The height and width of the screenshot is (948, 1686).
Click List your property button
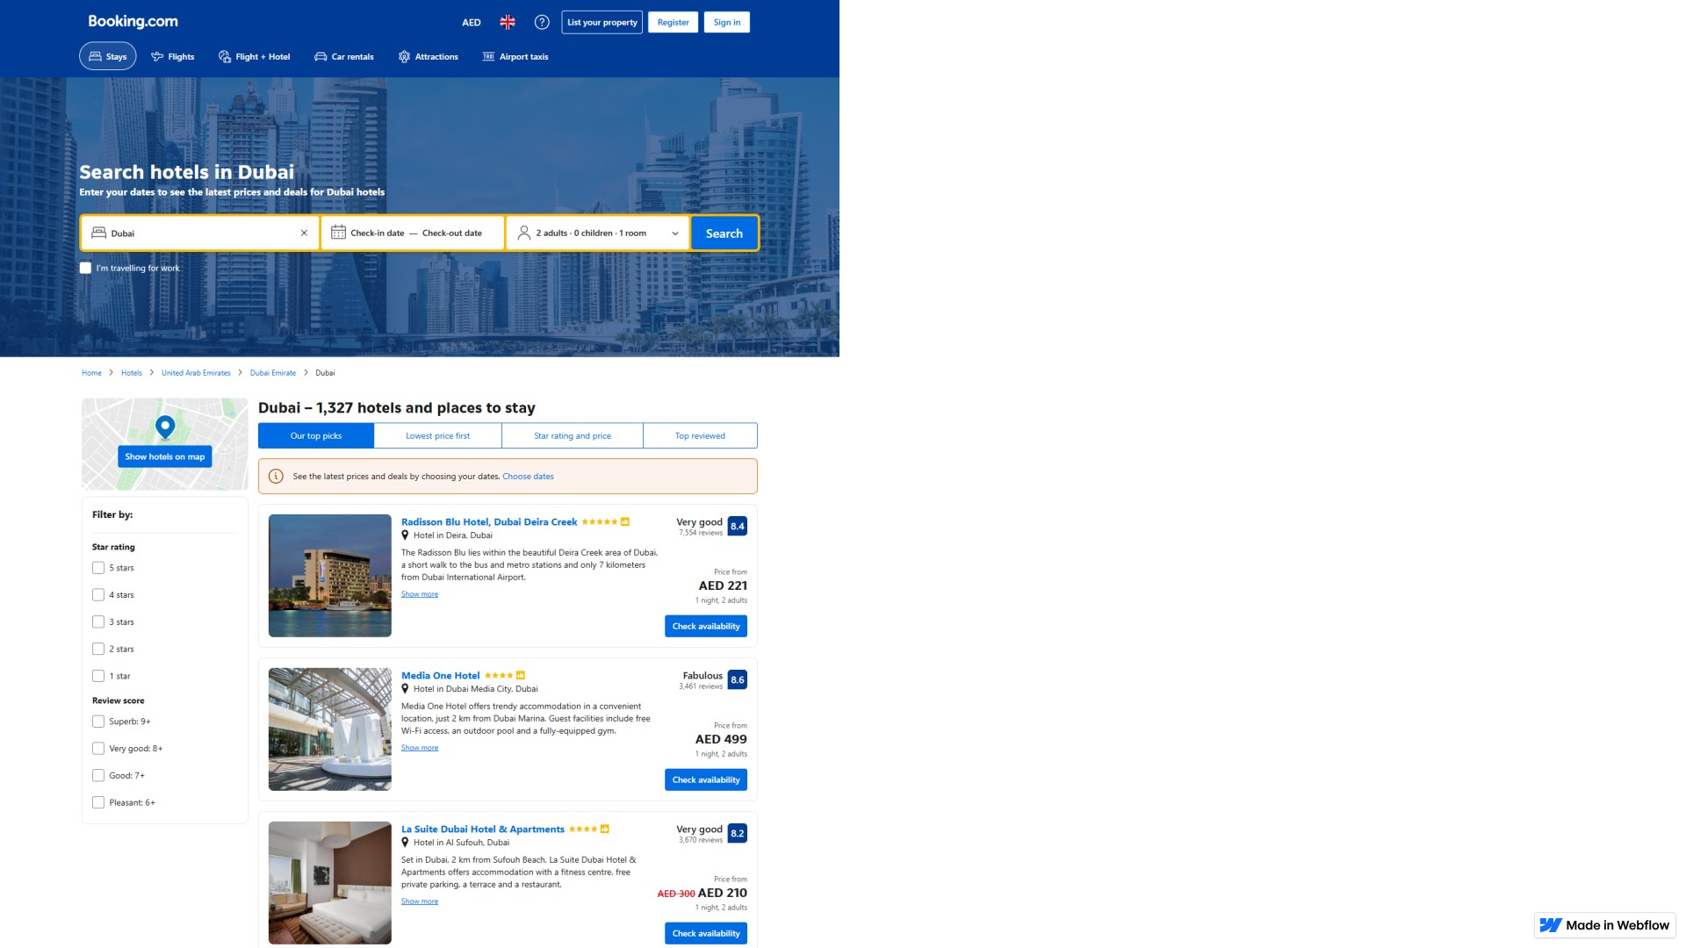602,23
